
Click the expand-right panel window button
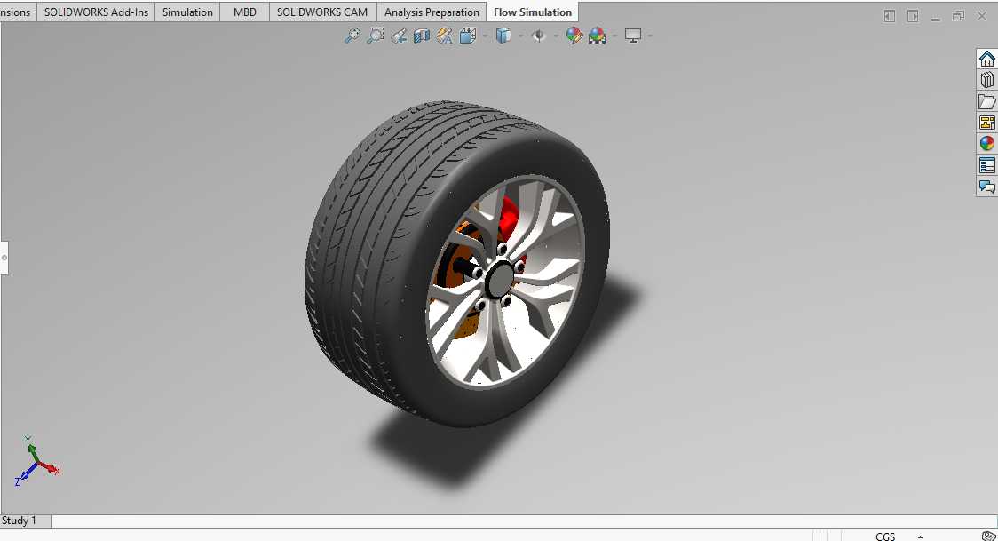(x=913, y=16)
